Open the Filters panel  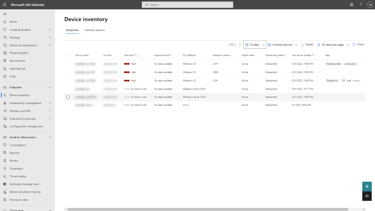coord(358,45)
